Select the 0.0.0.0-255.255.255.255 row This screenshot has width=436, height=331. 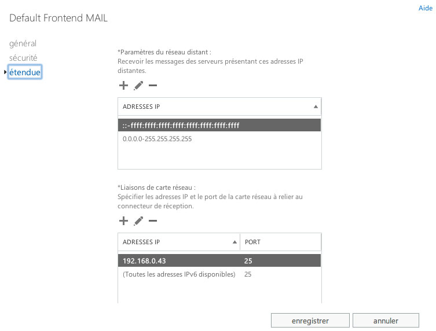(x=219, y=139)
